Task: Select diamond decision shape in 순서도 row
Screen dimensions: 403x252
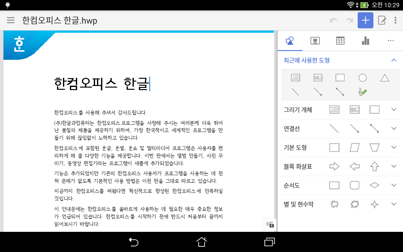Action: pyautogui.click(x=374, y=185)
